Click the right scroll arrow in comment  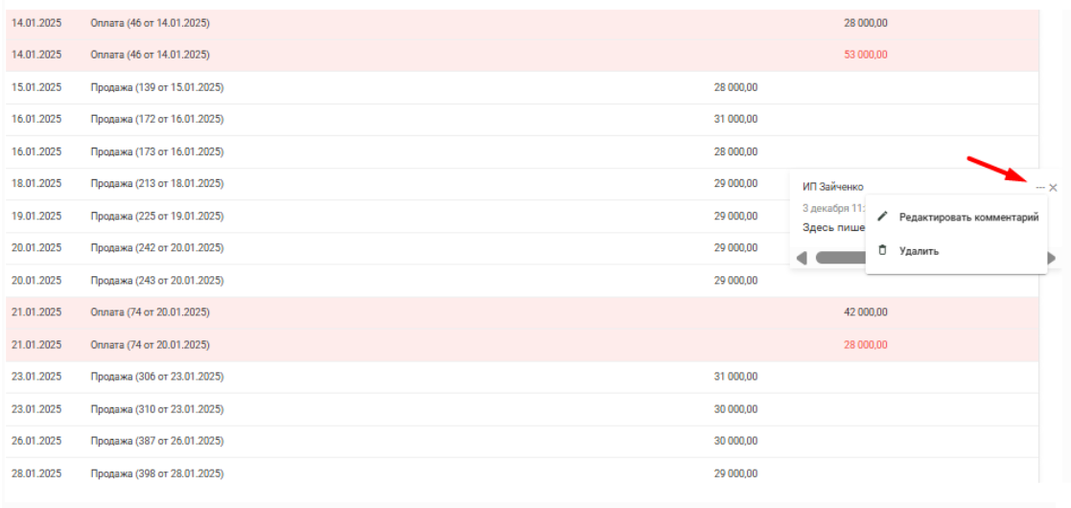(1052, 258)
